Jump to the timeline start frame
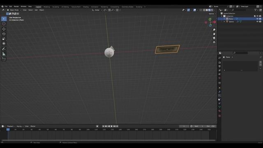This screenshot has height=148, width=263. 103,126
